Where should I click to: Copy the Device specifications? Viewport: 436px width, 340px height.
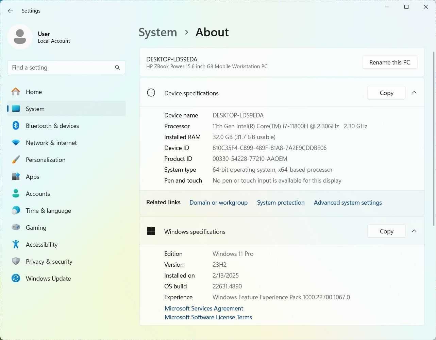[x=386, y=93]
